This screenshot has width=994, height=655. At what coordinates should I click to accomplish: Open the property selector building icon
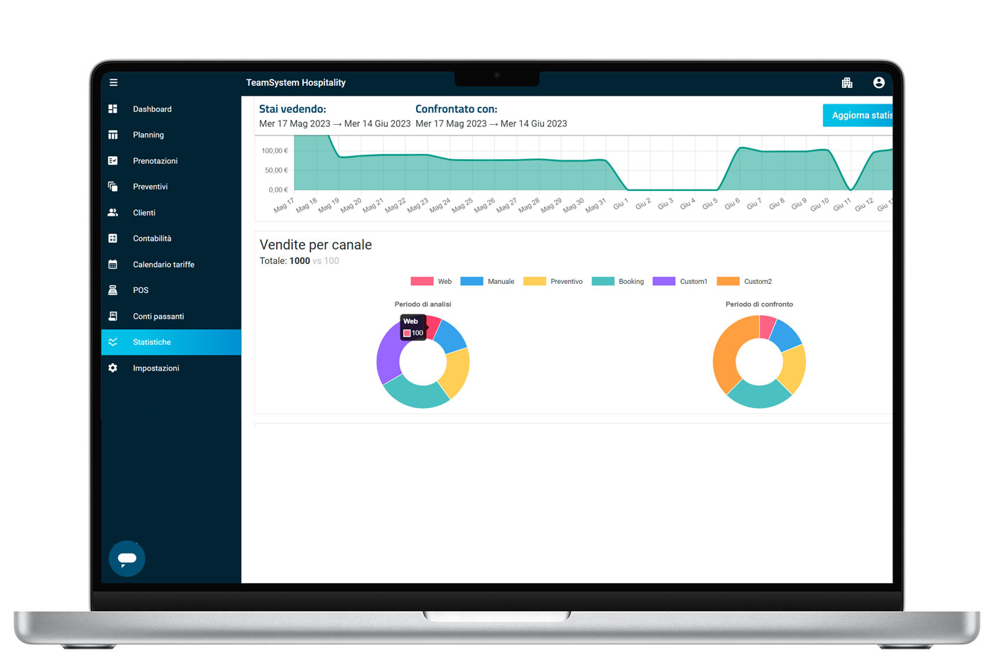[847, 82]
